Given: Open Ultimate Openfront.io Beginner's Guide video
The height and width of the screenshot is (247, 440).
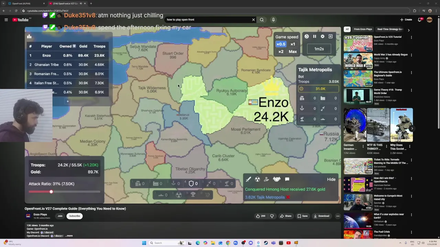Looking at the screenshot, I should (388, 74).
